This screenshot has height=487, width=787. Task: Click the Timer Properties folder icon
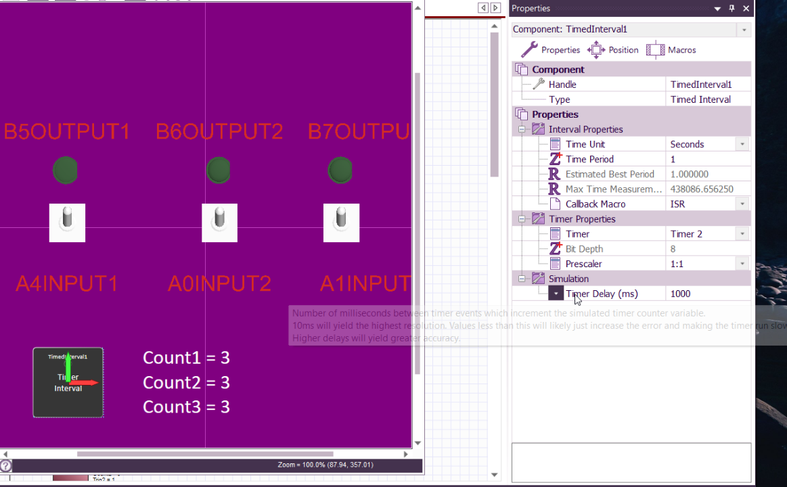point(538,218)
